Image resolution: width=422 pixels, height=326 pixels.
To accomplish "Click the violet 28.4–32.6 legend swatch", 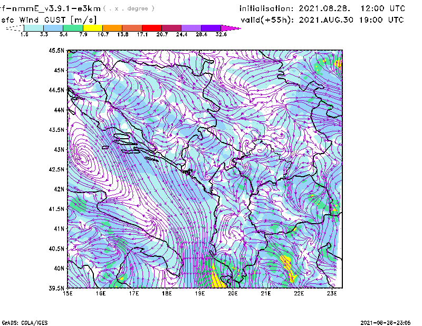I will click(x=211, y=28).
